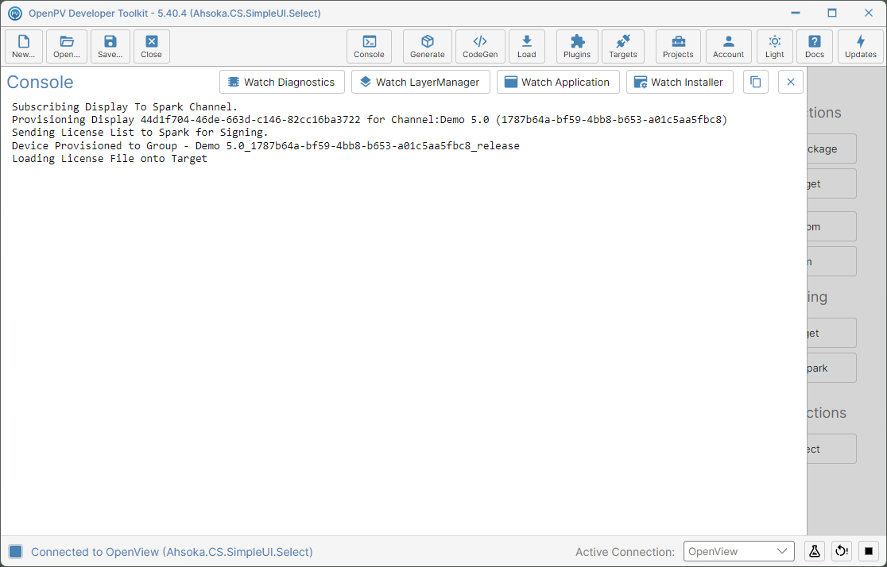Click Watch Diagnostics in the Console header

(282, 82)
